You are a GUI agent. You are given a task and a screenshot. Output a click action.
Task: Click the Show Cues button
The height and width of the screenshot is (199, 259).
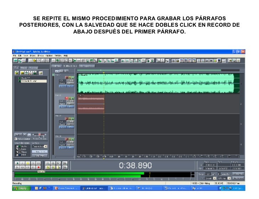39,152
